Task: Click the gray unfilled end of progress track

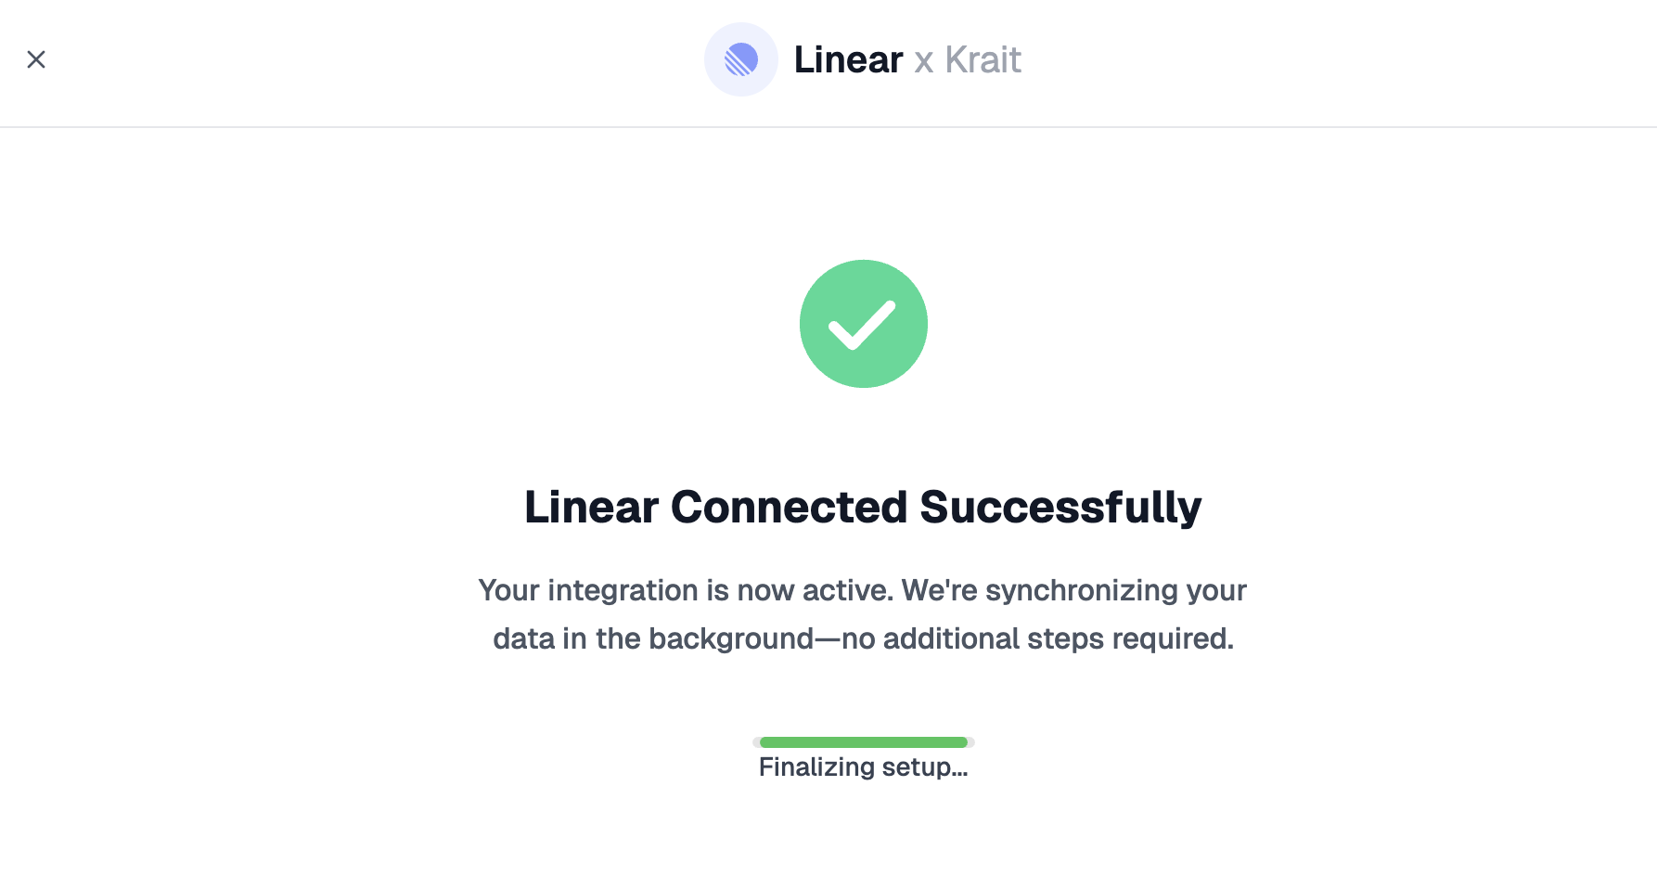Action: click(x=968, y=742)
